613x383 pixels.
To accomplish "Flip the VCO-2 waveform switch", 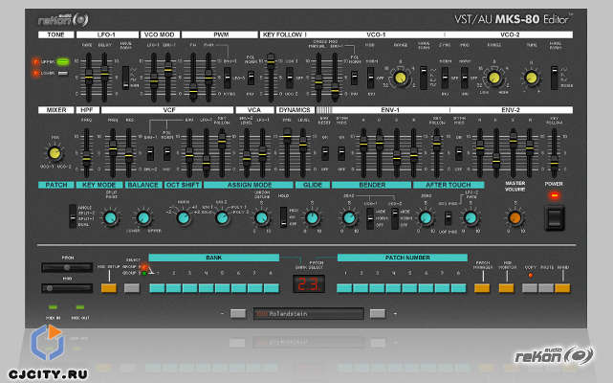I will tap(555, 78).
